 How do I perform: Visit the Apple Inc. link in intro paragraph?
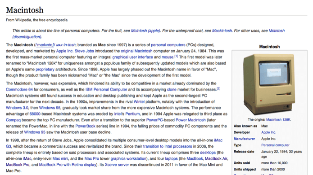pos(65,51)
